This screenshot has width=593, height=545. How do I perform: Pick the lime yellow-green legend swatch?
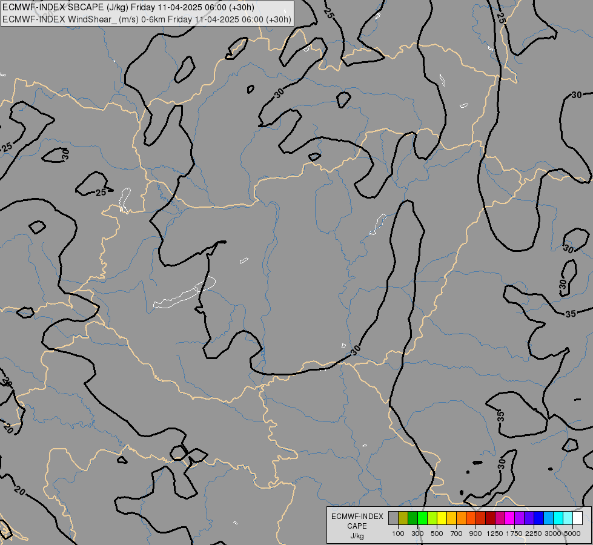[432, 518]
